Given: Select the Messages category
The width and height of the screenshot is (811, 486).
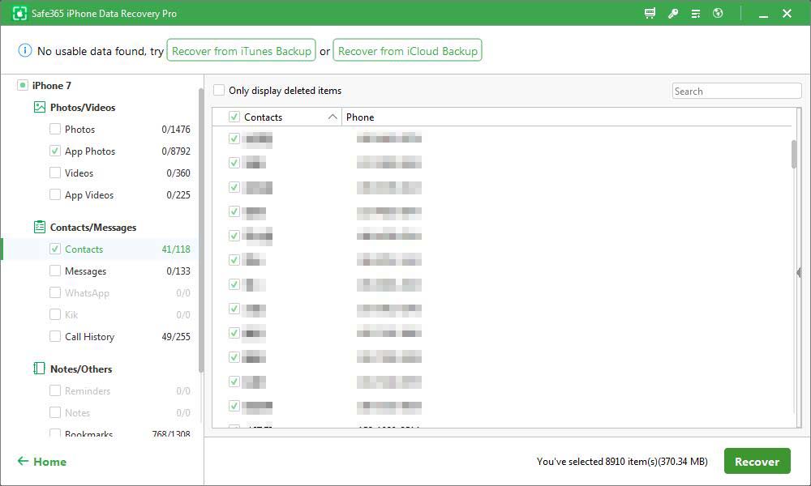Looking at the screenshot, I should [85, 271].
